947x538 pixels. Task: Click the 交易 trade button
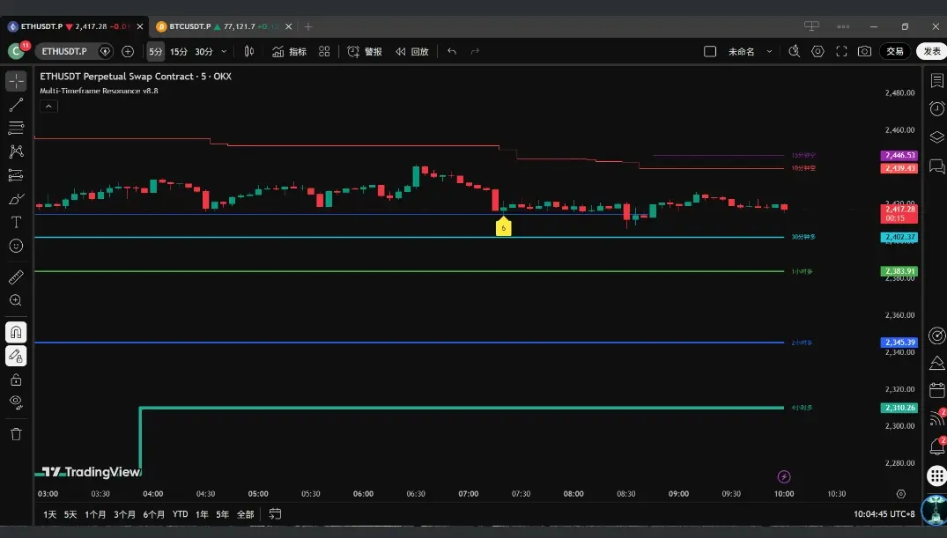[894, 51]
